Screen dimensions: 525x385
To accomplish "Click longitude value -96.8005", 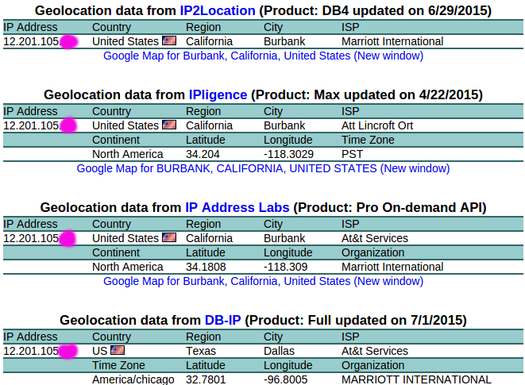I will pyautogui.click(x=286, y=379).
